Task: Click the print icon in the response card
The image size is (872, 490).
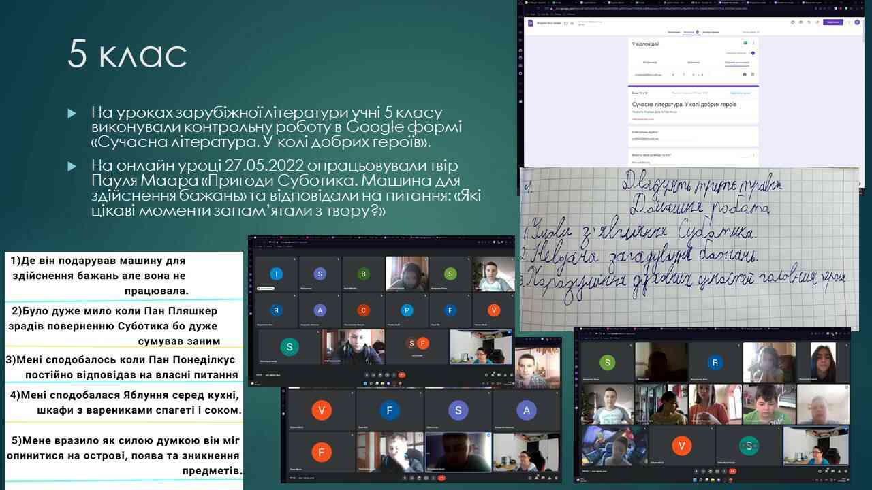Action: click(x=744, y=74)
